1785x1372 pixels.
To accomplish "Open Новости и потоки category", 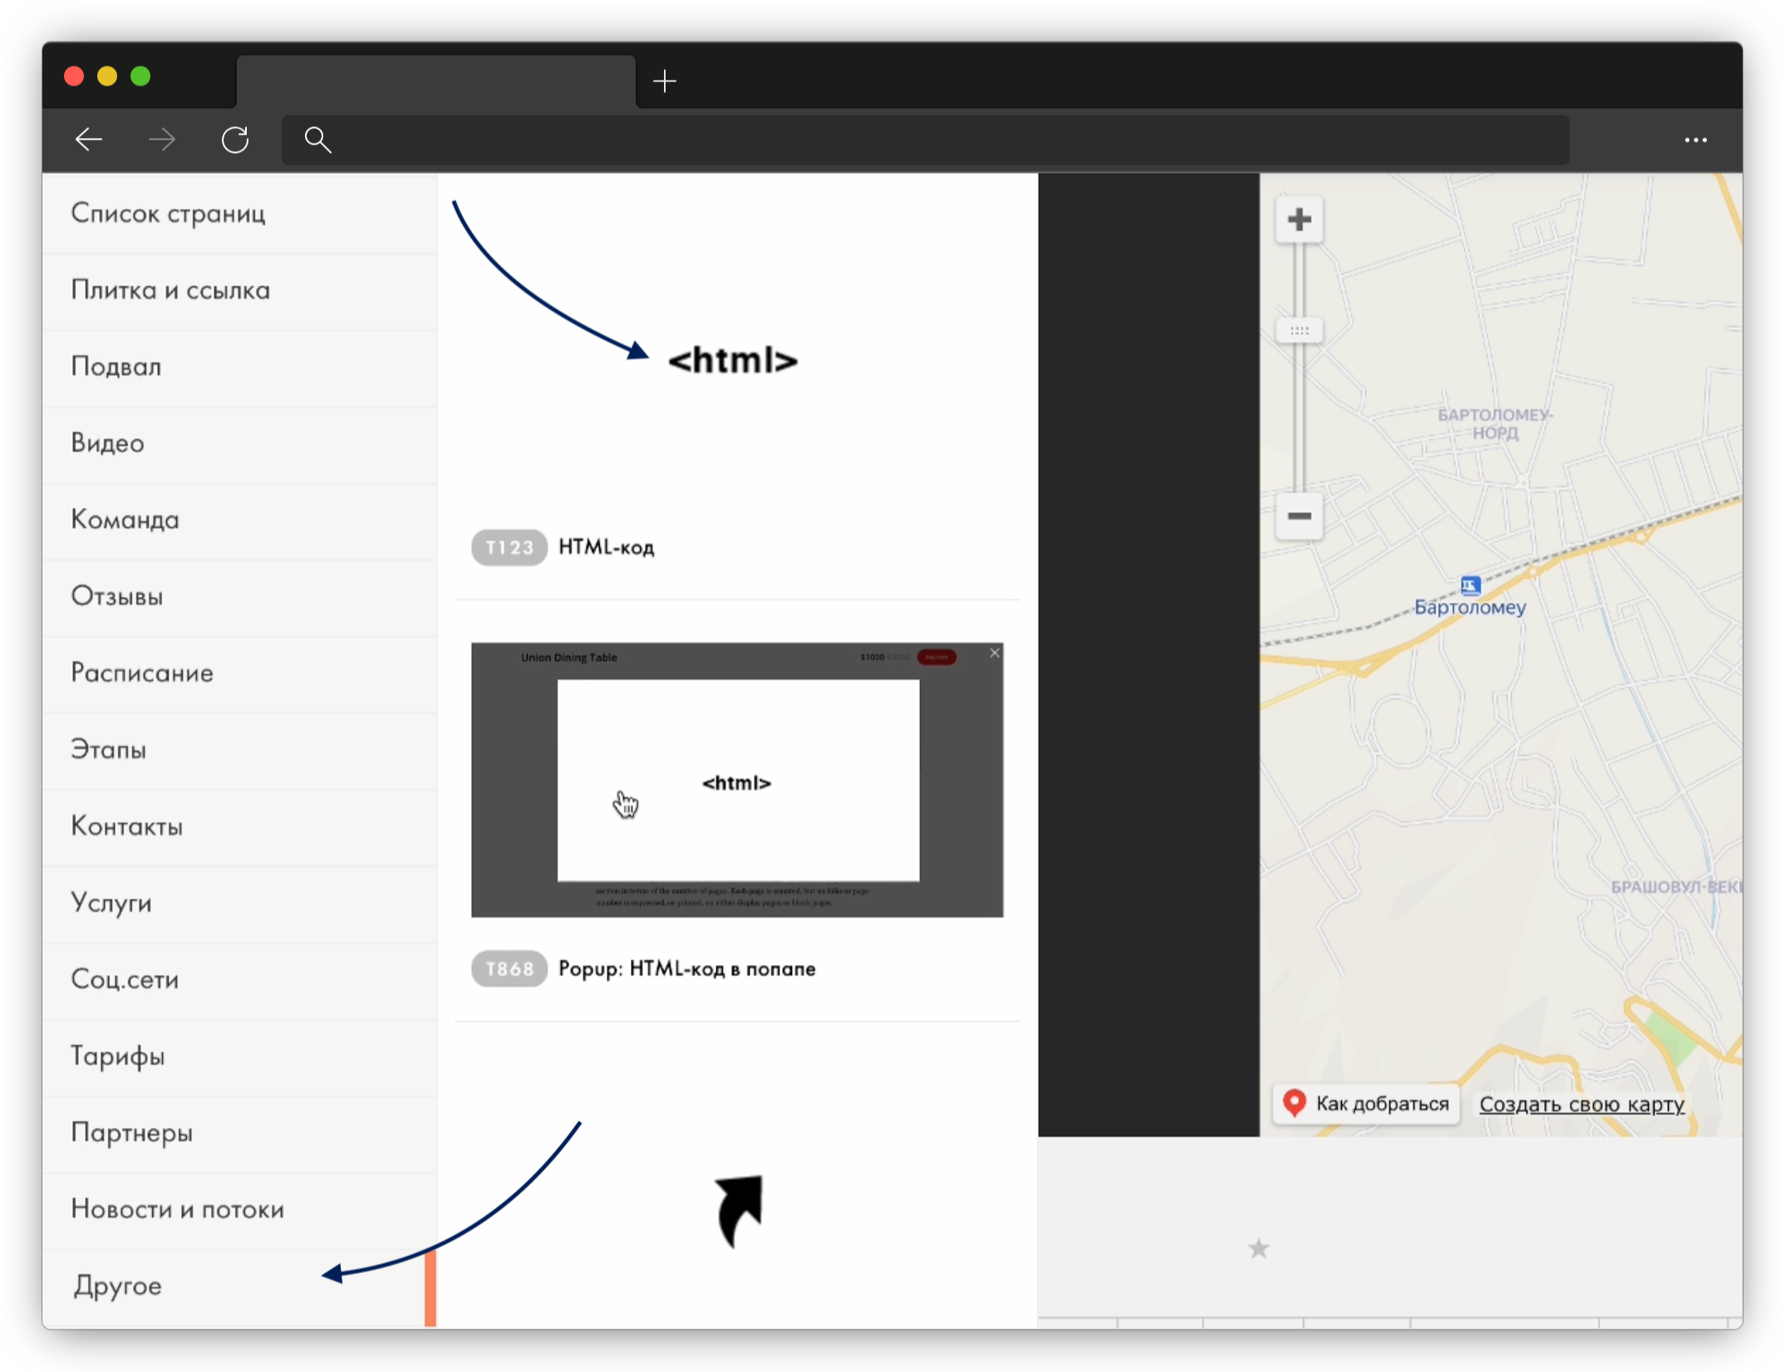I will 178,1209.
